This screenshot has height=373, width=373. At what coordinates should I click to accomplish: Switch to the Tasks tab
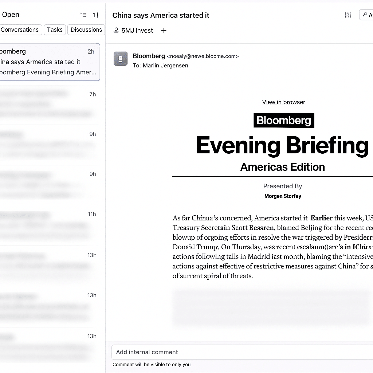click(x=55, y=30)
